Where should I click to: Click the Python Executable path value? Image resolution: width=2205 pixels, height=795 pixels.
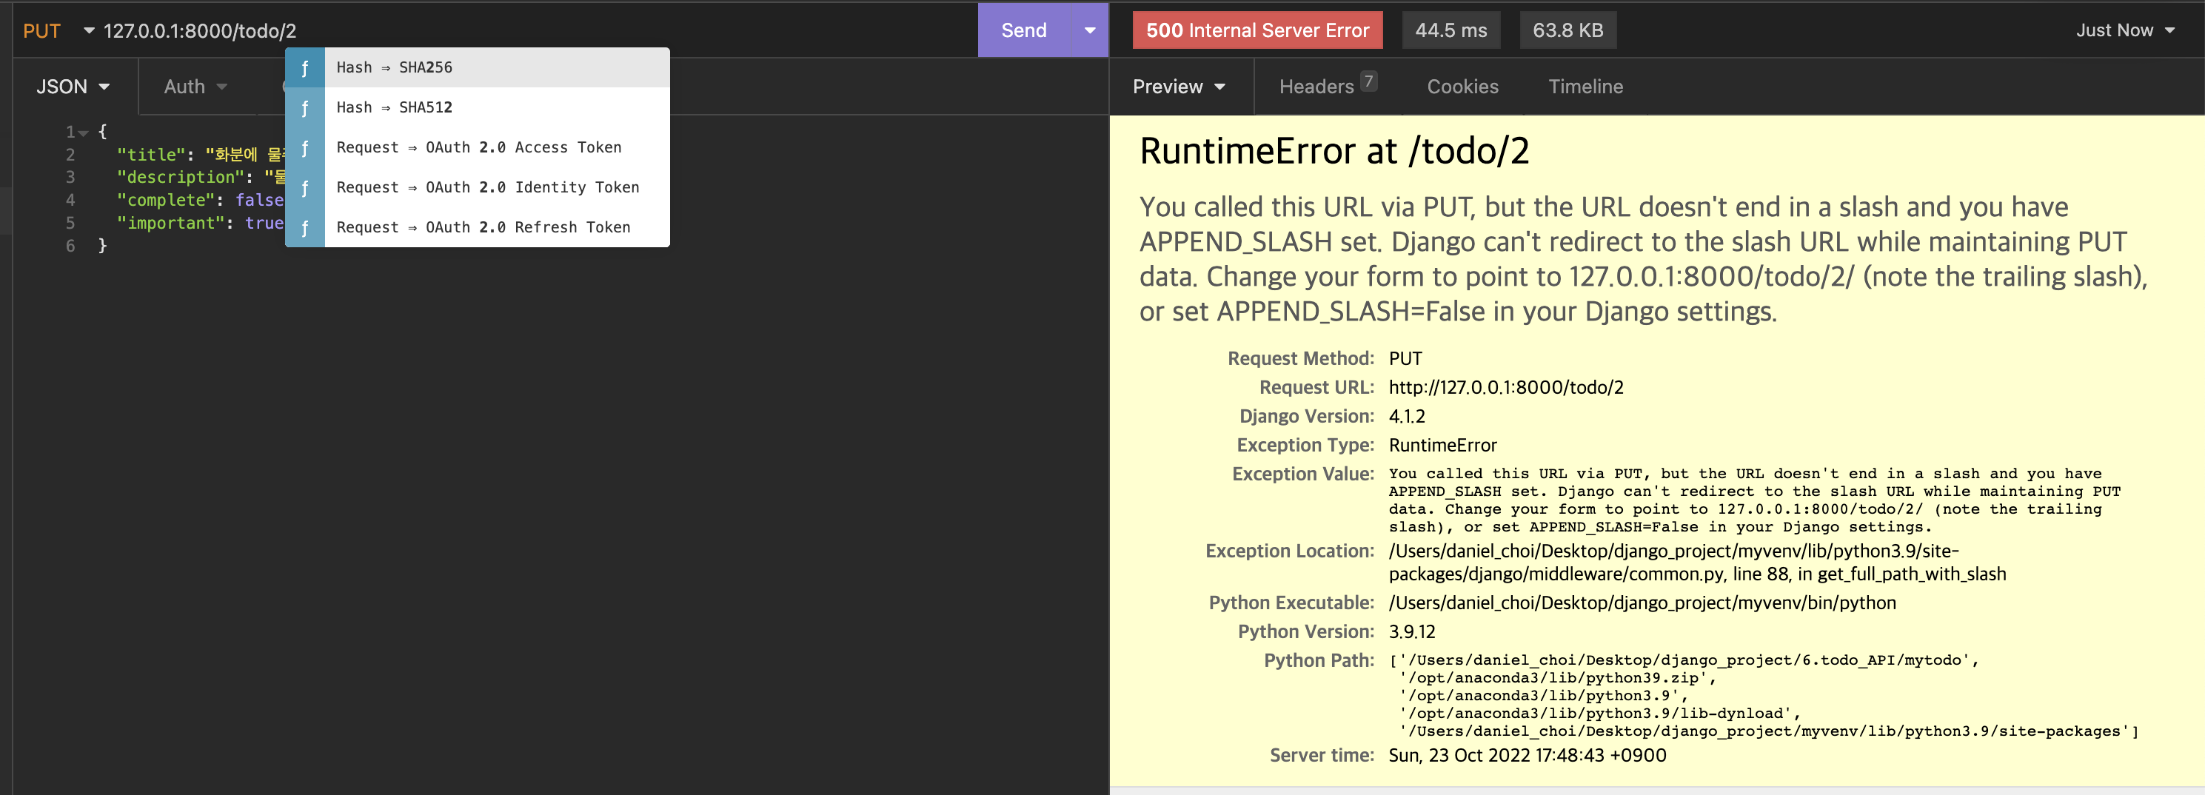[x=1642, y=603]
